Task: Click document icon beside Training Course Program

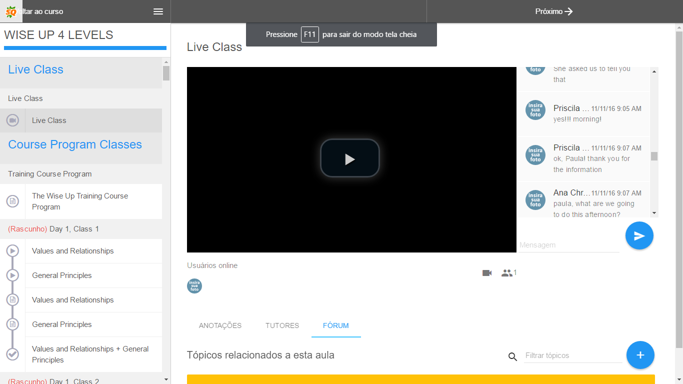Action: tap(12, 201)
